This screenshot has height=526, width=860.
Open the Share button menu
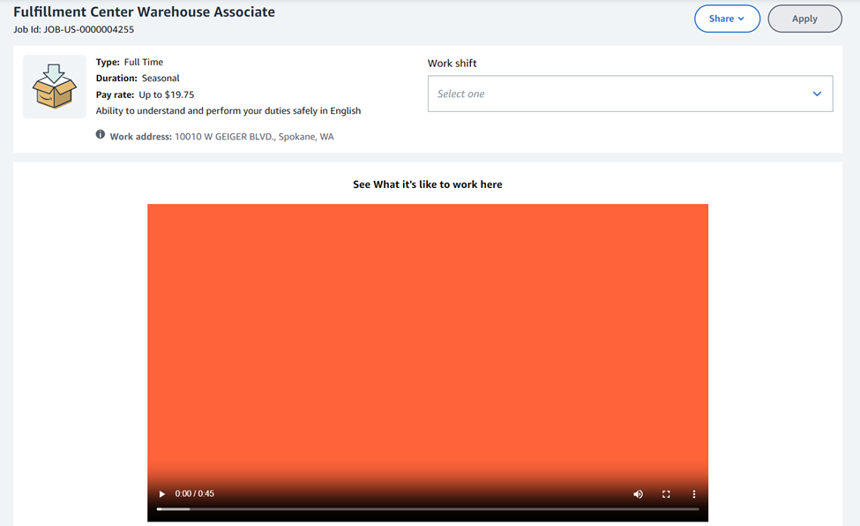[x=727, y=19]
